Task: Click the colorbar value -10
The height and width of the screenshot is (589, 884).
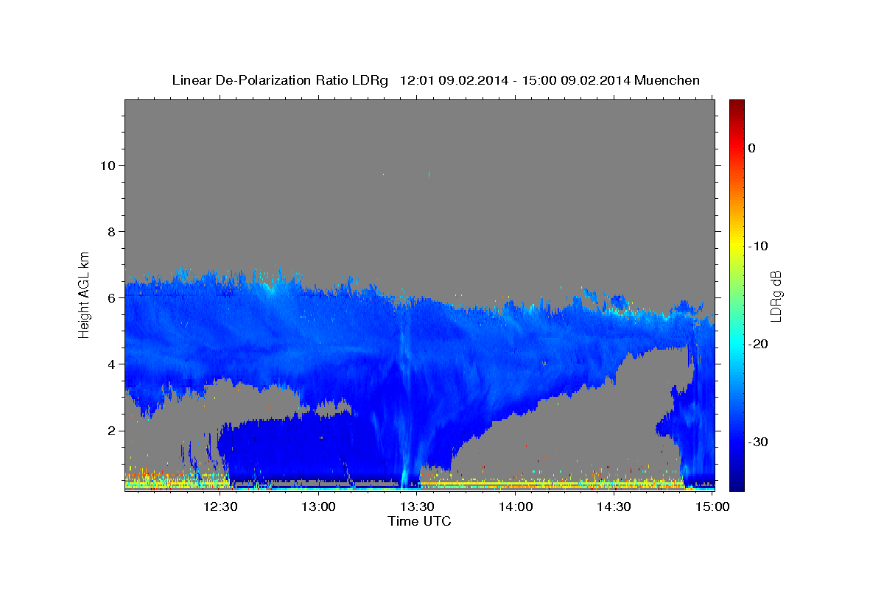Action: pyautogui.click(x=758, y=246)
